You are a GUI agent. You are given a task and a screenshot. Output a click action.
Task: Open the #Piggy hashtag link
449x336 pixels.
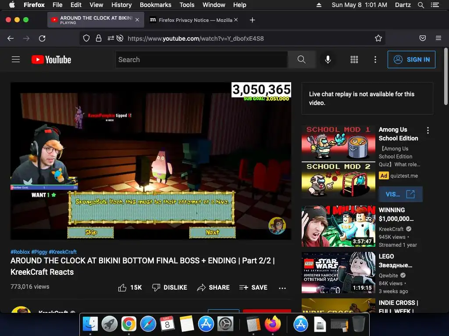[39, 252]
